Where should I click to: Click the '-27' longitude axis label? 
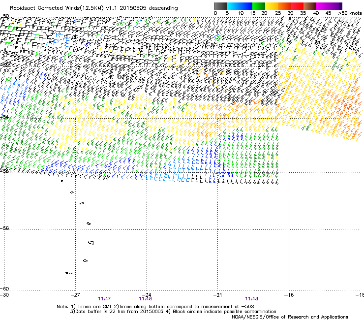75,295
